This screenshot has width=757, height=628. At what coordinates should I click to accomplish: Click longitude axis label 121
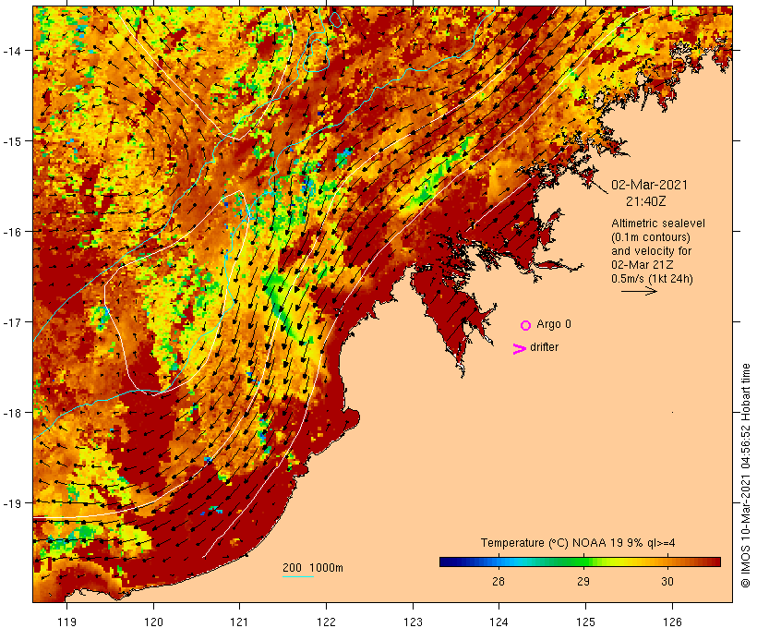[239, 622]
